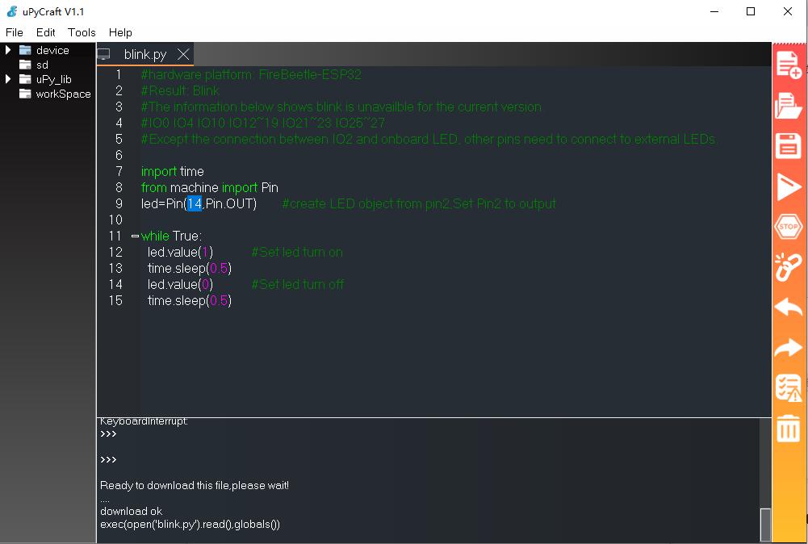The width and height of the screenshot is (808, 544).
Task: Click the Connect link icon
Action: pos(789,267)
